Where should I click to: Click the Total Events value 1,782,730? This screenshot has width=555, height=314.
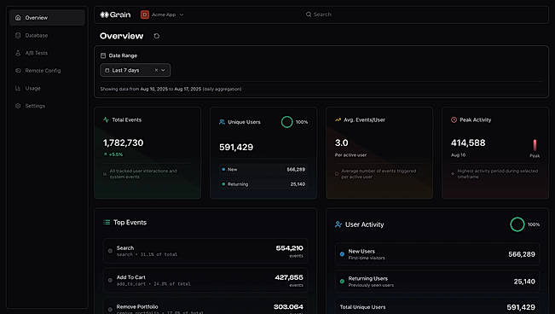click(123, 142)
